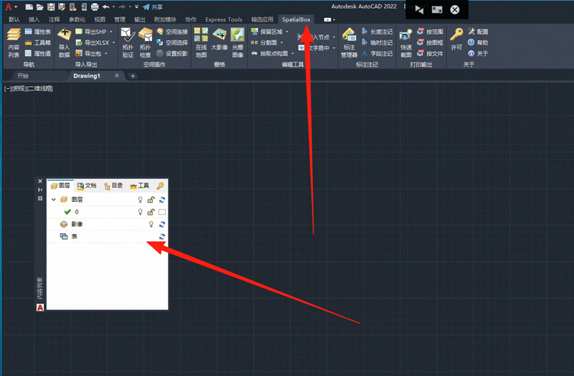Click the green checkmark on layer 0
Image resolution: width=574 pixels, height=376 pixels.
click(67, 212)
